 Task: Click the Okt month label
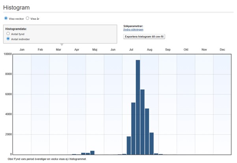click(x=186, y=49)
